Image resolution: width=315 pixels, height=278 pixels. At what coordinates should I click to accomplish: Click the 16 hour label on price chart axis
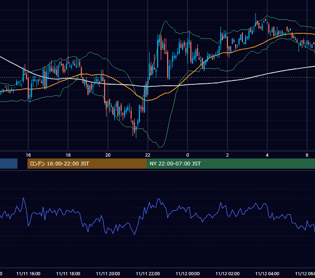(28, 155)
